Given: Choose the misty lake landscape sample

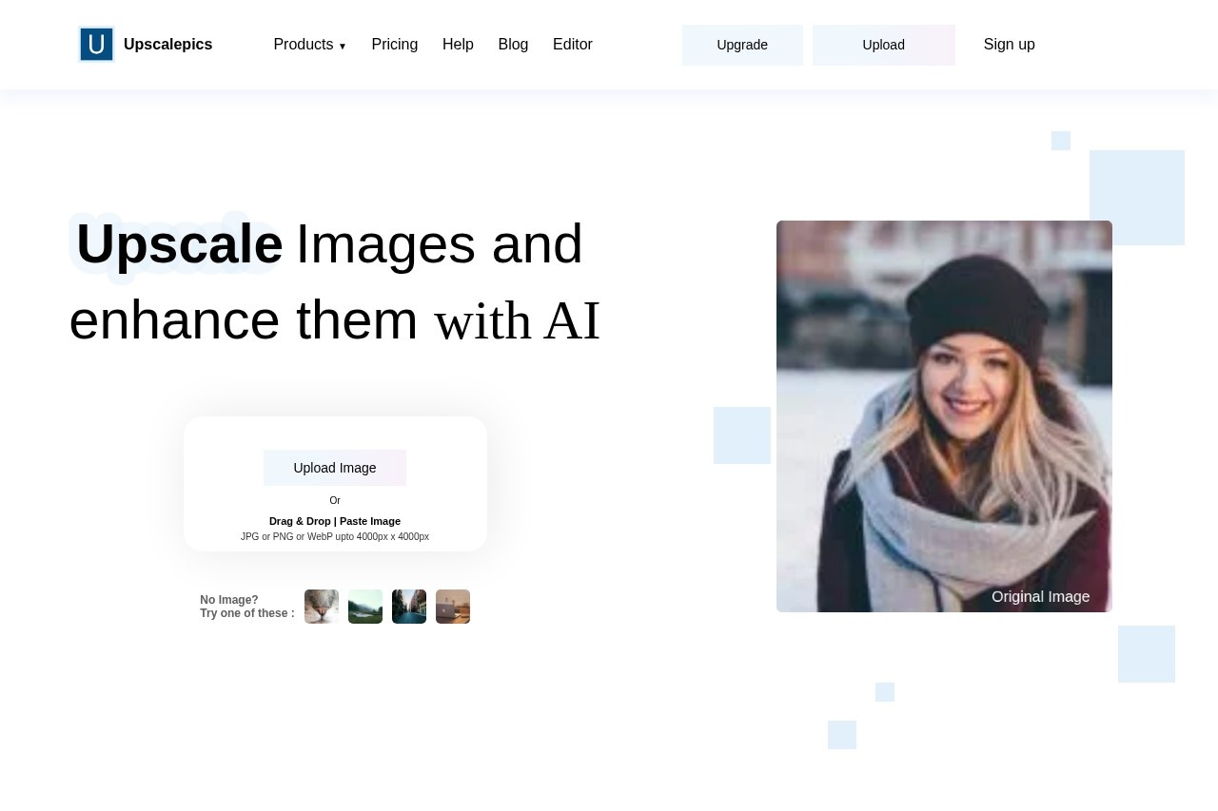Looking at the screenshot, I should point(365,607).
